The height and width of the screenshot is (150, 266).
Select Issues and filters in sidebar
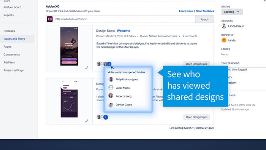point(14,39)
